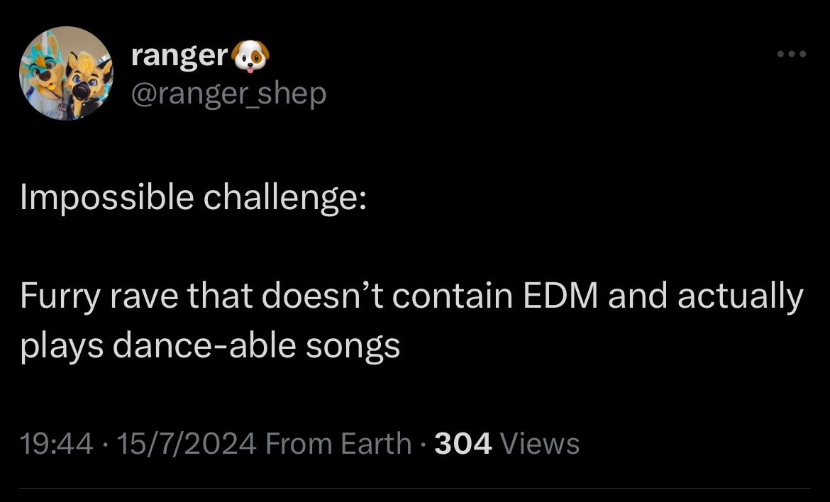The image size is (830, 502).
Task: Open the ranger display name profile link
Action: (178, 55)
